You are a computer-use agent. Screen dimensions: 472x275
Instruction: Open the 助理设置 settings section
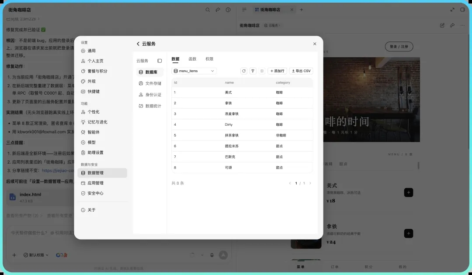coord(102,153)
